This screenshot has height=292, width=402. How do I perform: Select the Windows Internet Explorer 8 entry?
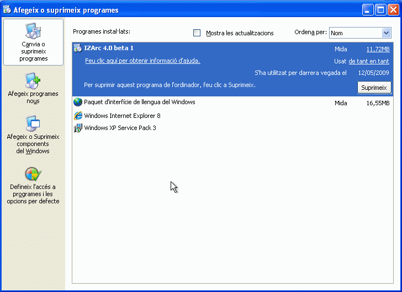[122, 116]
